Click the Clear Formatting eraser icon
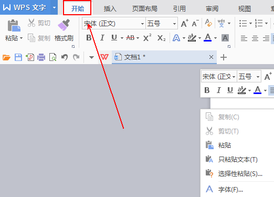Viewport: 274px width, 197px height. point(208,23)
